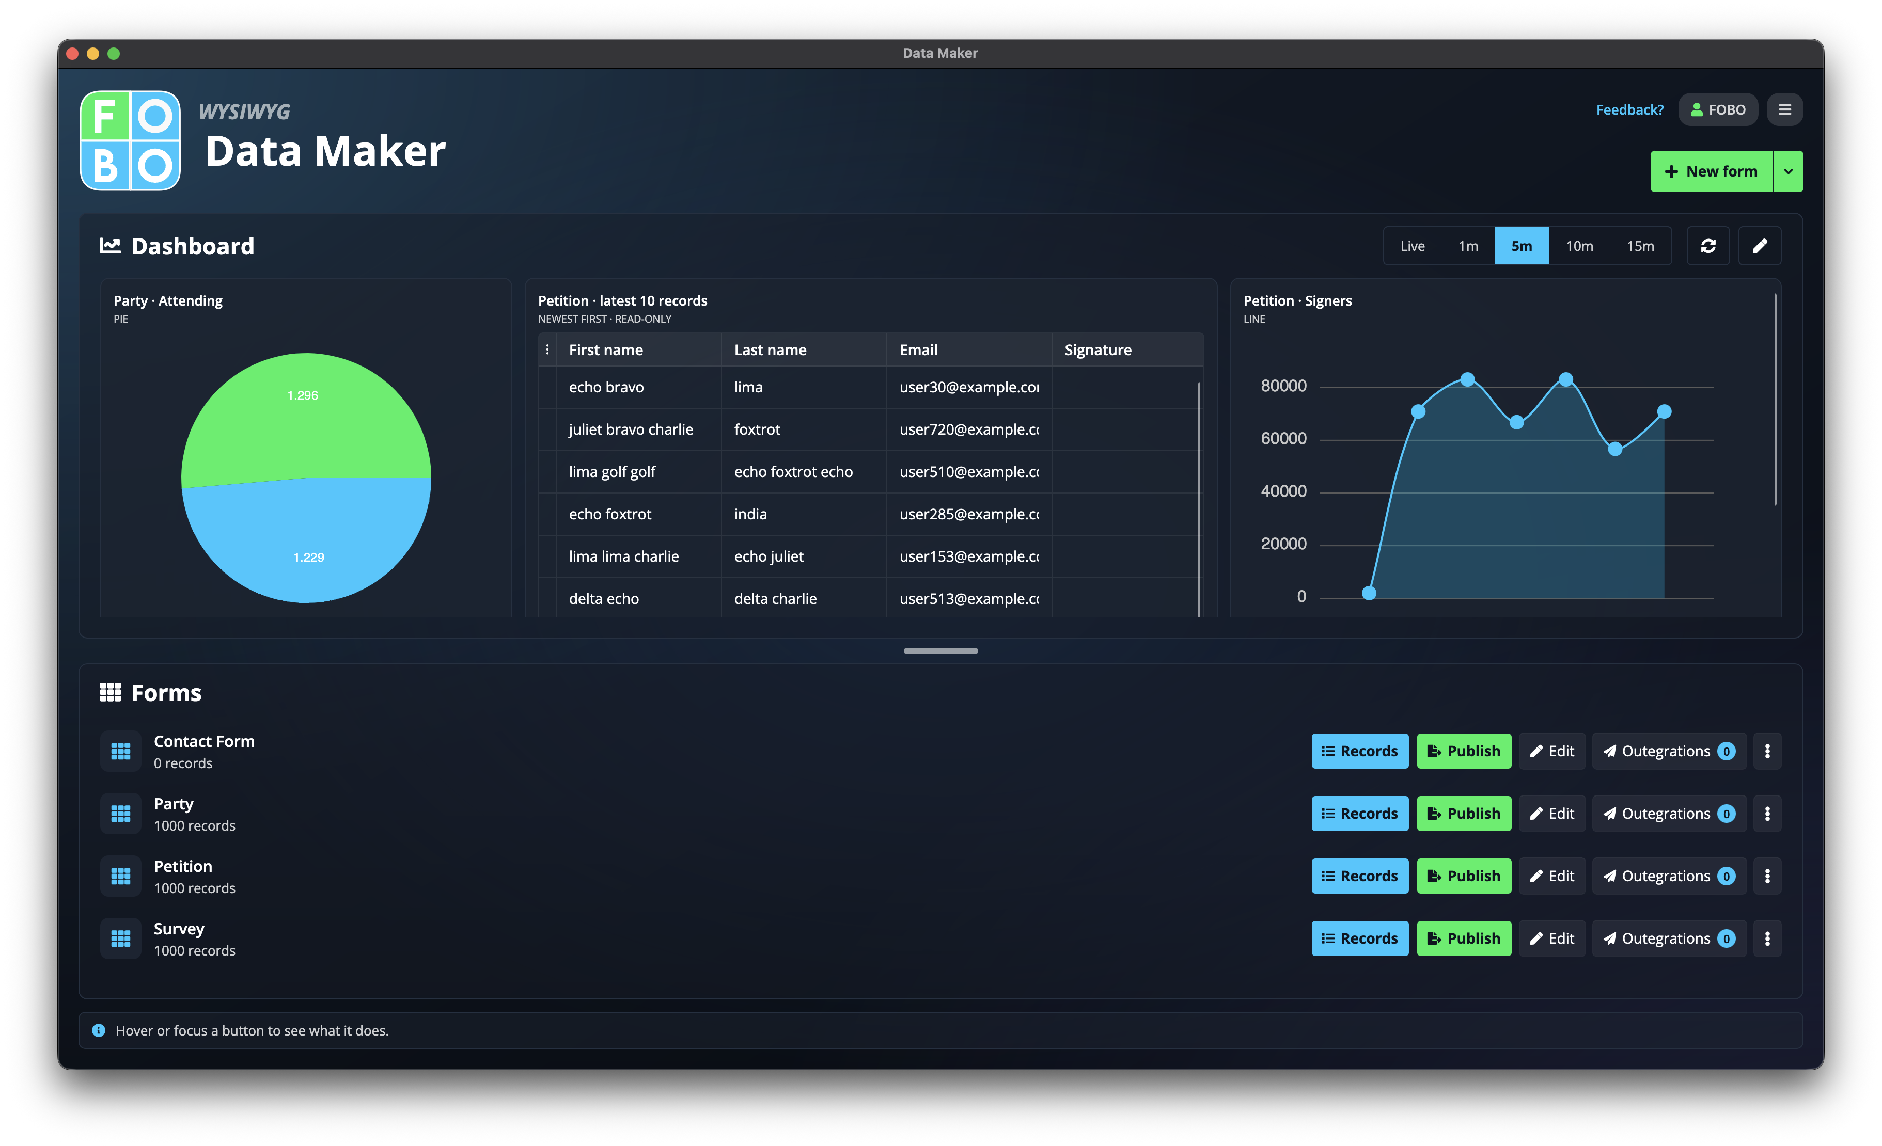Click the 'echo bravo' first name cell
Screen dimensions: 1882x1146
click(638, 387)
